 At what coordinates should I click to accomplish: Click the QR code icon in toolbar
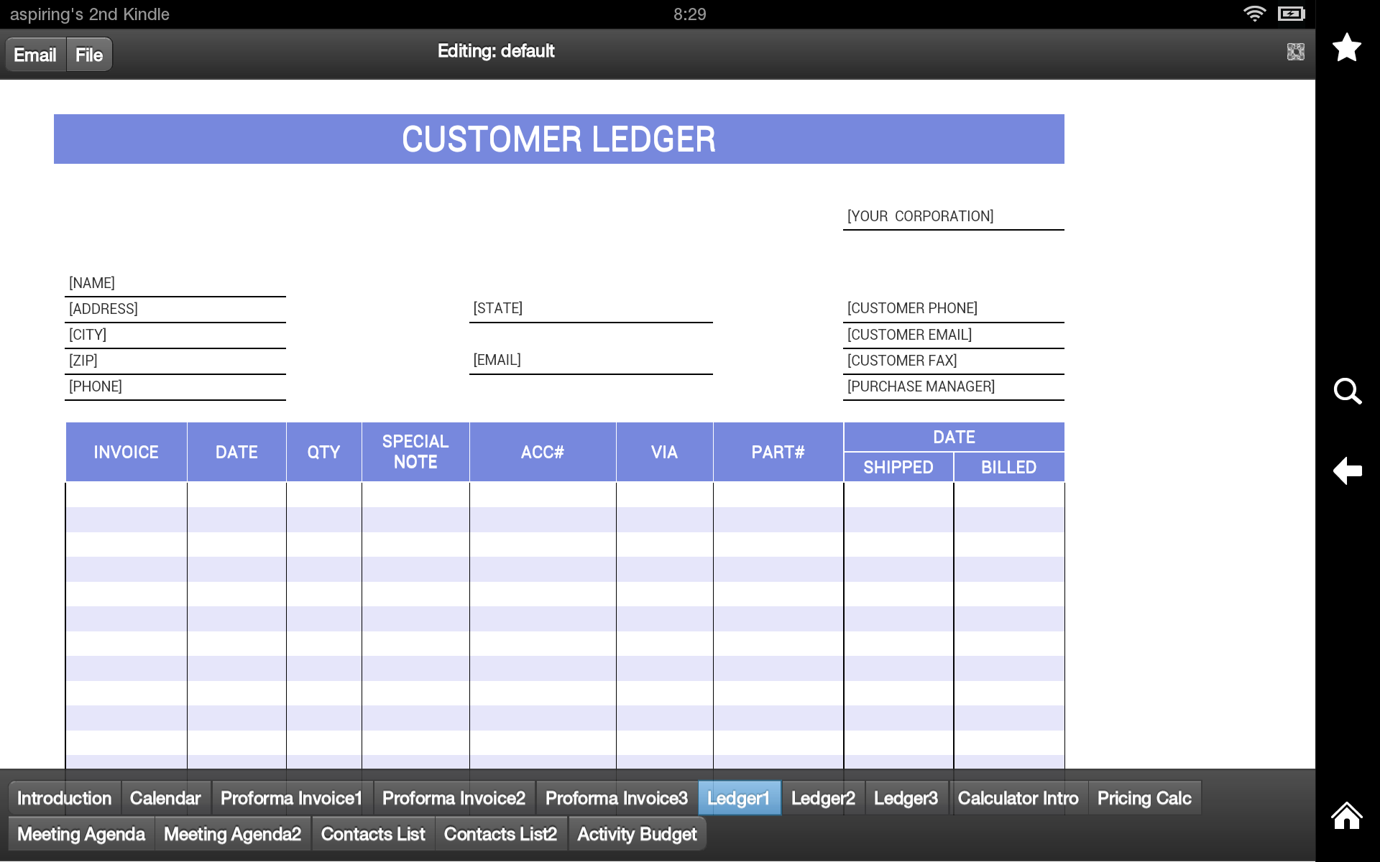1294,51
